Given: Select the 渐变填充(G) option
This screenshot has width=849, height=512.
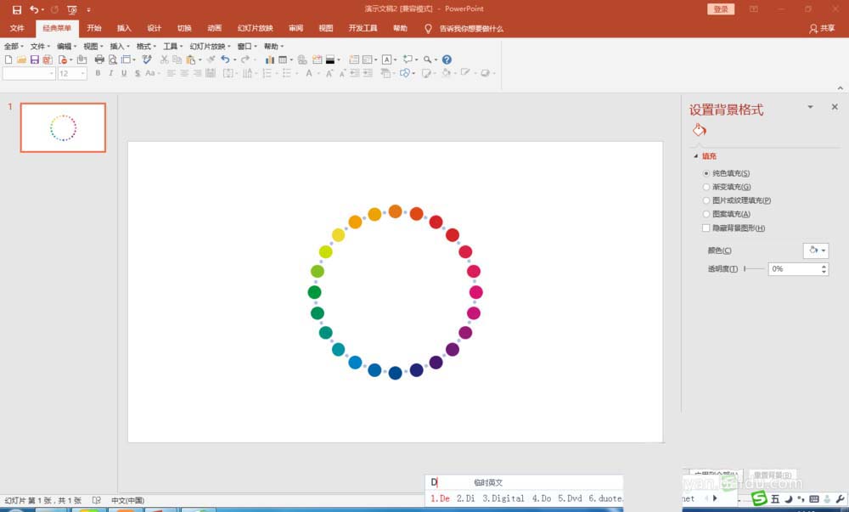Looking at the screenshot, I should pos(706,187).
